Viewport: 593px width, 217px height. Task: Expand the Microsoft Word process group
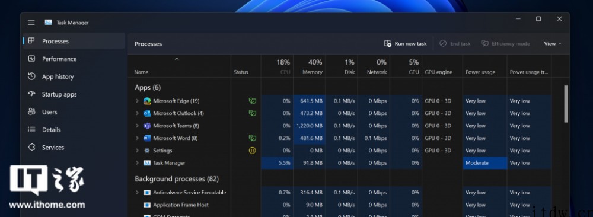click(x=138, y=138)
